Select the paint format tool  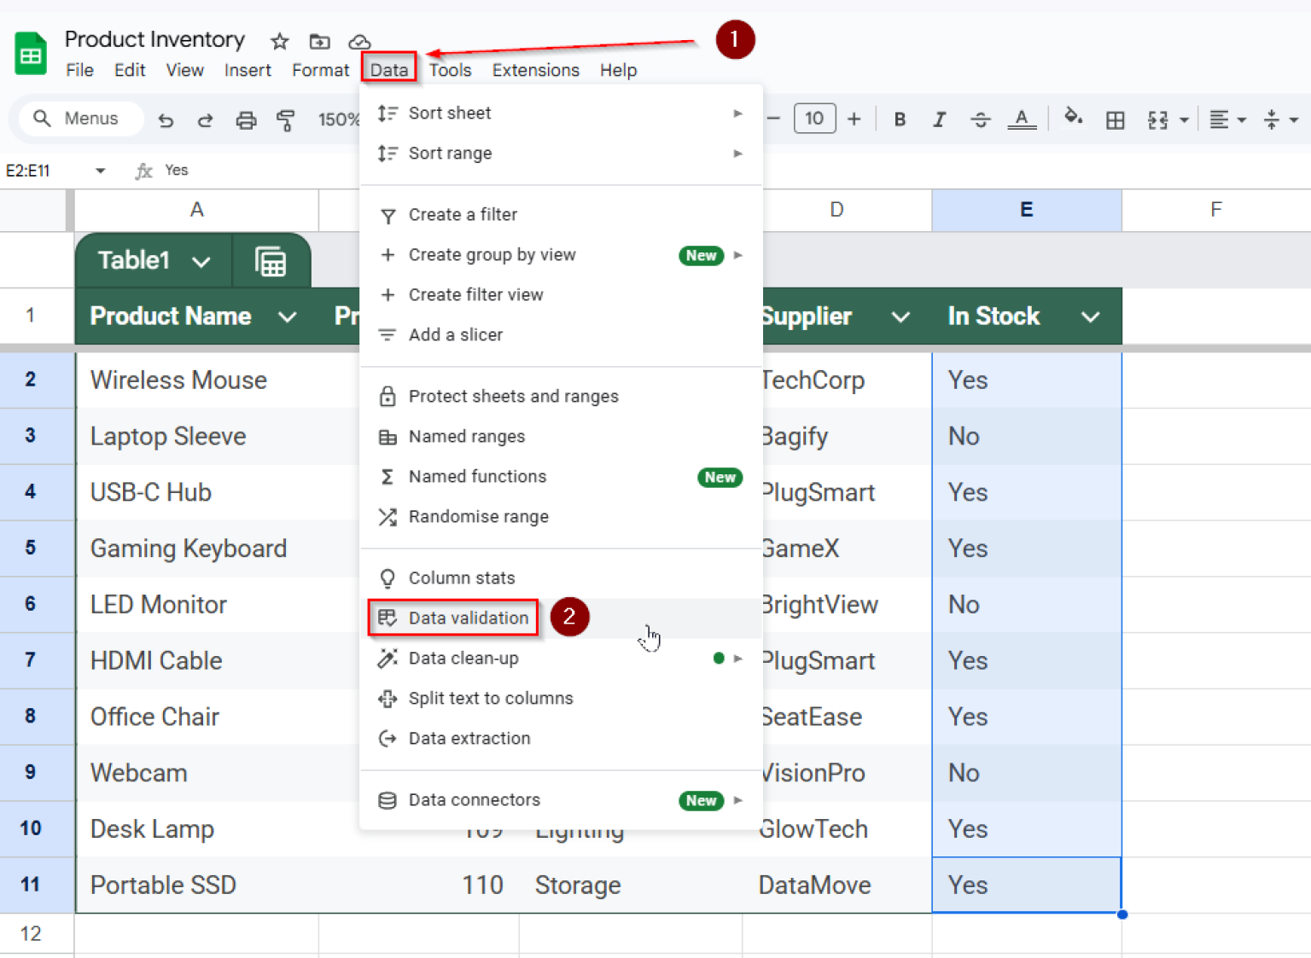coord(287,119)
